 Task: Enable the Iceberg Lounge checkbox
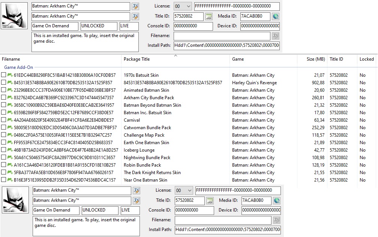coord(3,150)
